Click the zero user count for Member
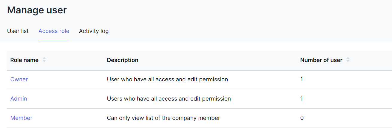Viewport: 392px width, 135px height. tap(302, 118)
